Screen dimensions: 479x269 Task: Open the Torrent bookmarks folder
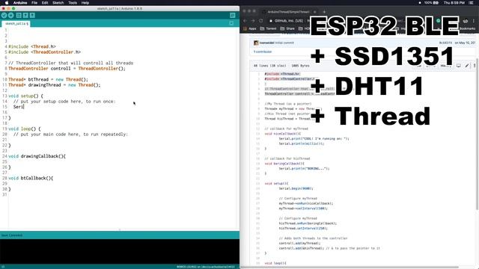click(x=268, y=28)
